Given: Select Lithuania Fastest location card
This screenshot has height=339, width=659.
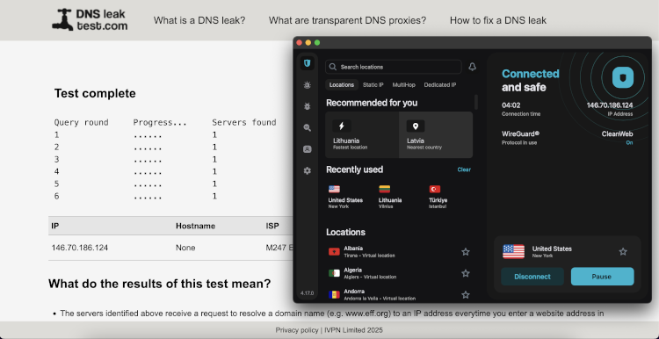Looking at the screenshot, I should [362, 135].
